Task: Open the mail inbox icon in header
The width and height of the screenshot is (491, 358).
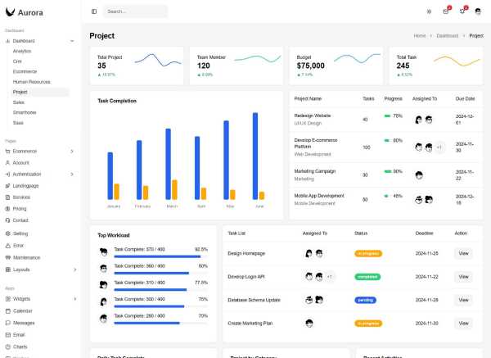Action: coord(446,11)
